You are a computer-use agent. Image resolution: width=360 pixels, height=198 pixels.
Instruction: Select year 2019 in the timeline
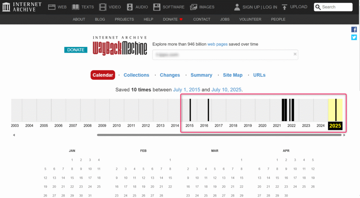pos(248,125)
